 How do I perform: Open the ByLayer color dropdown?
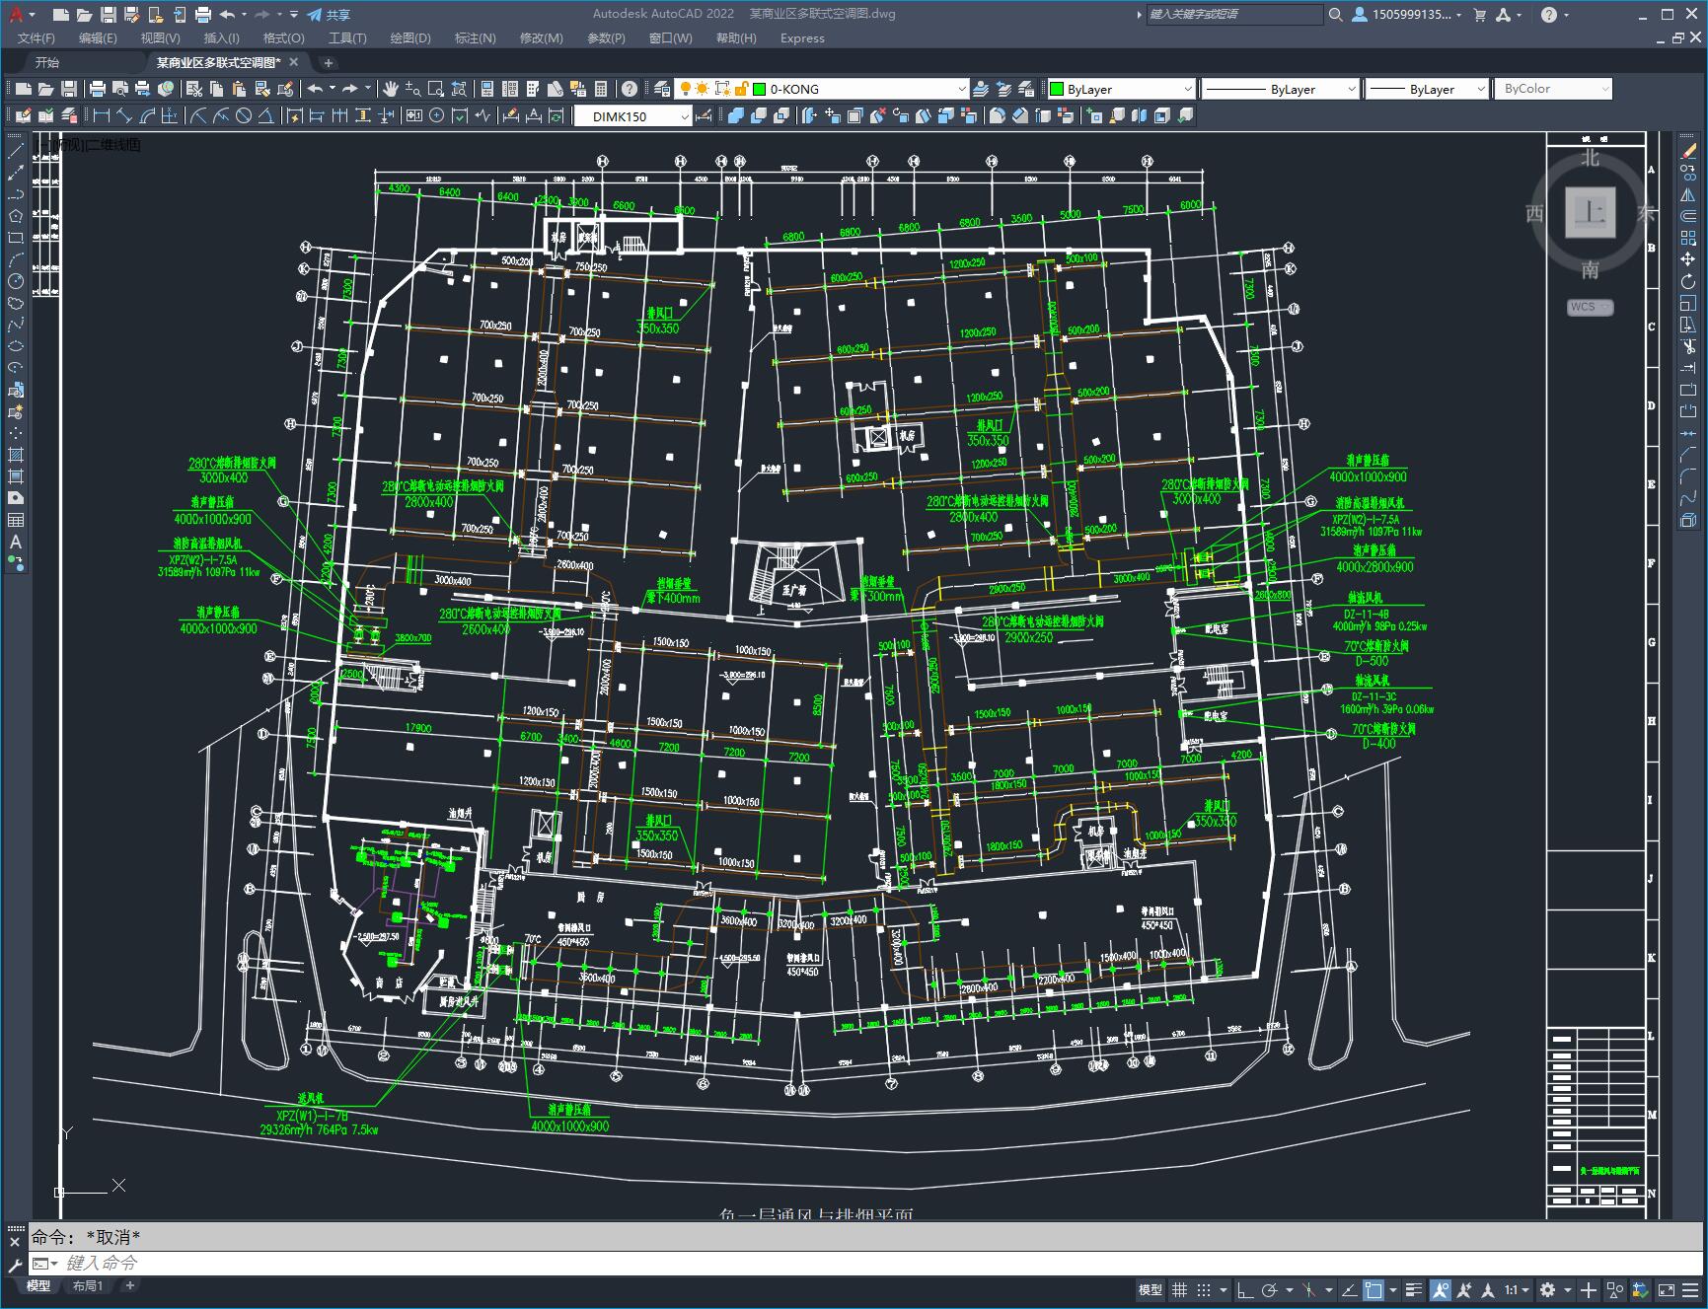[x=1187, y=89]
